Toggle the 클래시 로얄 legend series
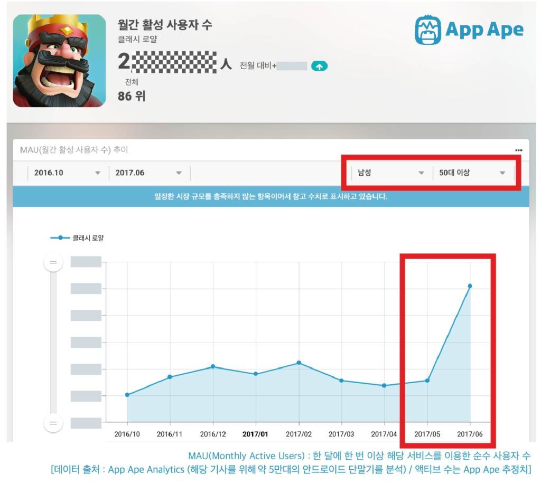 click(x=77, y=238)
